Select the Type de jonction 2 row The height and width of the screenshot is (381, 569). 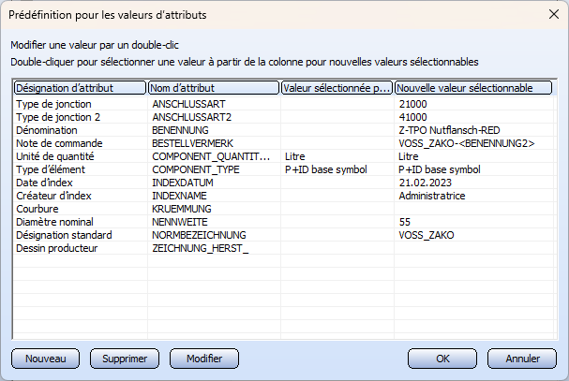coord(283,117)
